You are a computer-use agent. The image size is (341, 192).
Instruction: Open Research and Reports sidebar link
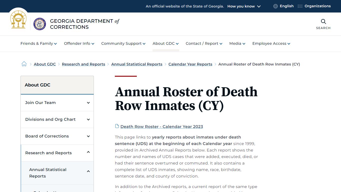tap(48, 153)
